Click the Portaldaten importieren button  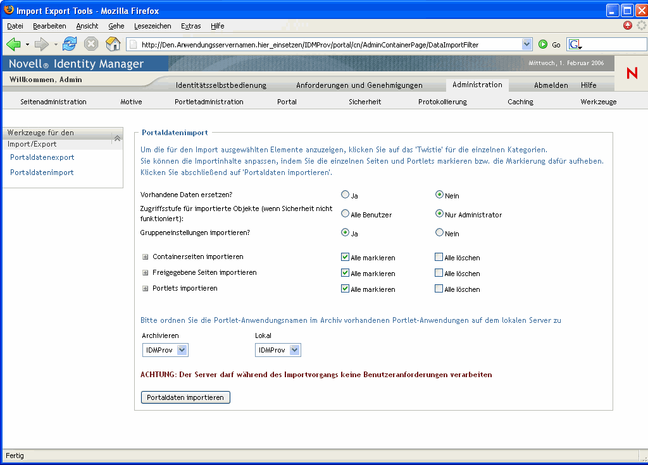click(185, 397)
